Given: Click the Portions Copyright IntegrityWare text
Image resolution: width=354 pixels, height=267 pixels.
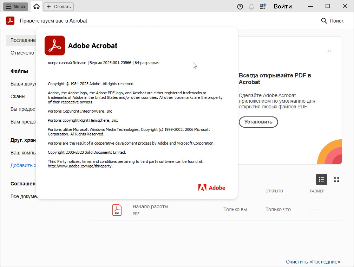Looking at the screenshot, I should click(x=80, y=111).
